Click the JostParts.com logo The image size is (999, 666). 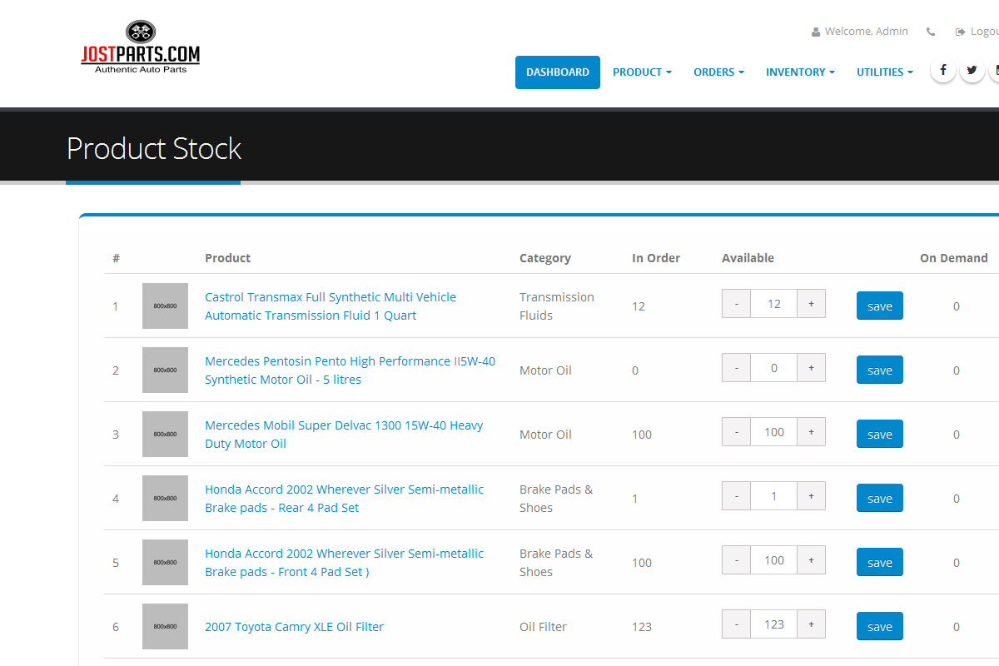pos(140,48)
